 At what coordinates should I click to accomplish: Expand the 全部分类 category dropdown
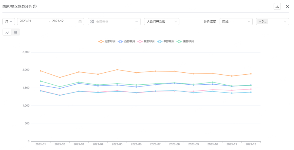click(x=114, y=22)
